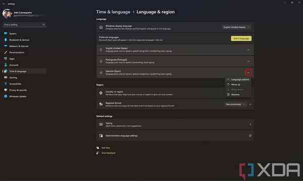The image size is (303, 181).
Task: Open more options for Portuguese (Portugal)
Action: 248,61
